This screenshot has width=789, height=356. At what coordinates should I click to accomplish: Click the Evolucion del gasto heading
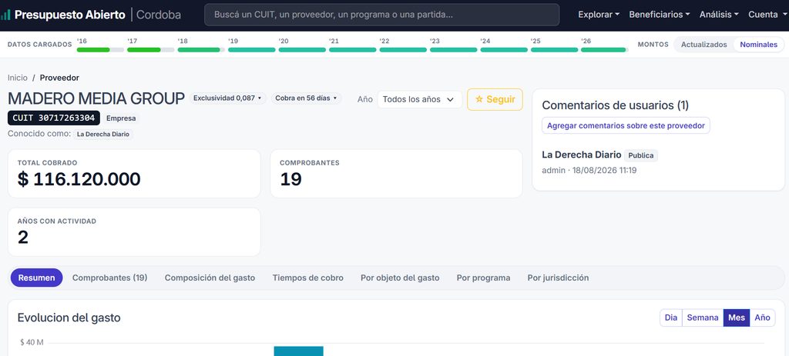pos(69,318)
